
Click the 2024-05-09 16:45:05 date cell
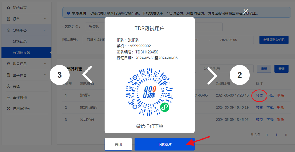click(x=232, y=120)
